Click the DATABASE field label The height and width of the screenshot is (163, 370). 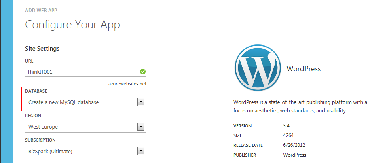[x=36, y=91]
